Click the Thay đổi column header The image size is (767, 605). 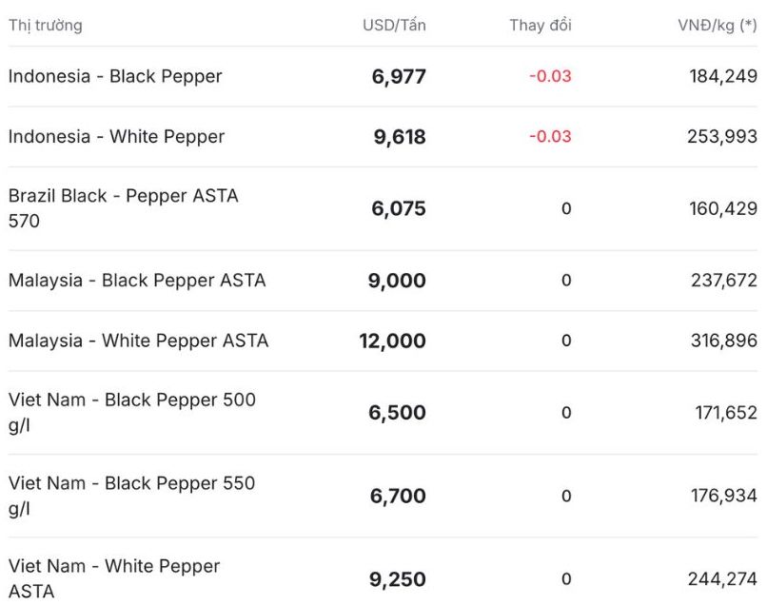[x=540, y=25]
